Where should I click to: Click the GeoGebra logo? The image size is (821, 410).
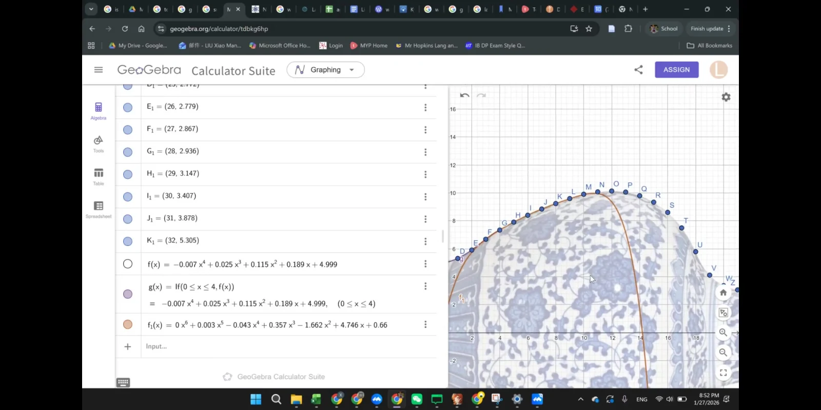coord(149,70)
